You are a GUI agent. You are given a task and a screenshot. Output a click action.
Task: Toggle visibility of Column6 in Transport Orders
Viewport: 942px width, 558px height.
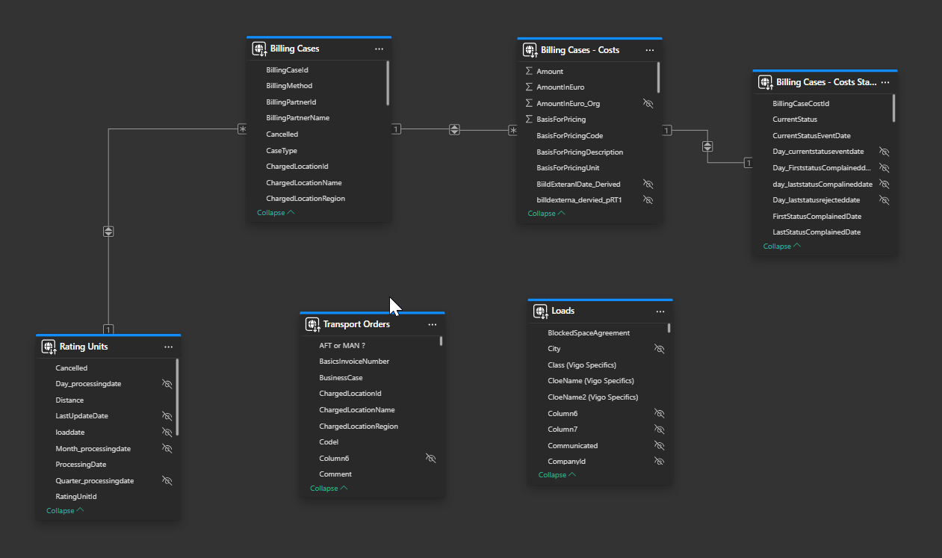tap(430, 458)
